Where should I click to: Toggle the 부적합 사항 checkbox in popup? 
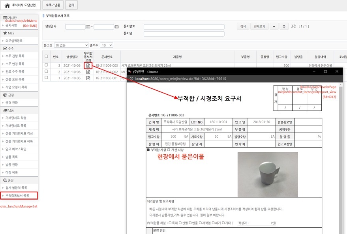coord(148,150)
